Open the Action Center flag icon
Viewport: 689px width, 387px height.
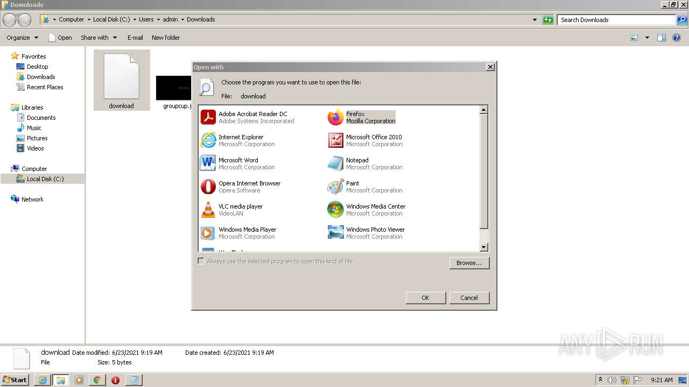coord(638,380)
